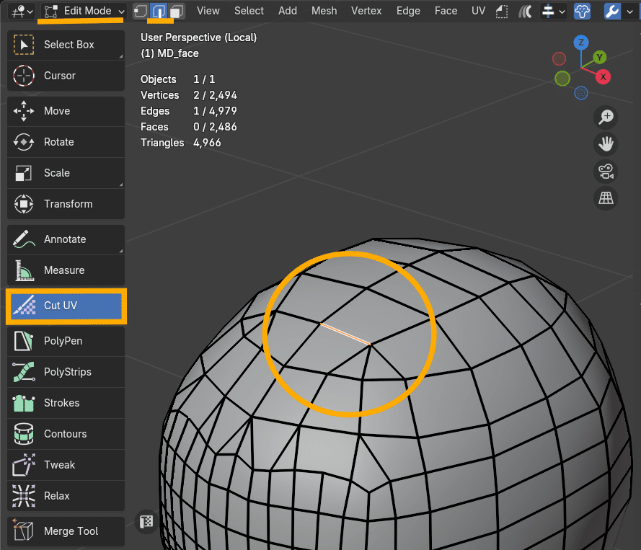Click the hand pan icon in the viewport
Image resolution: width=641 pixels, height=550 pixels.
click(x=606, y=144)
